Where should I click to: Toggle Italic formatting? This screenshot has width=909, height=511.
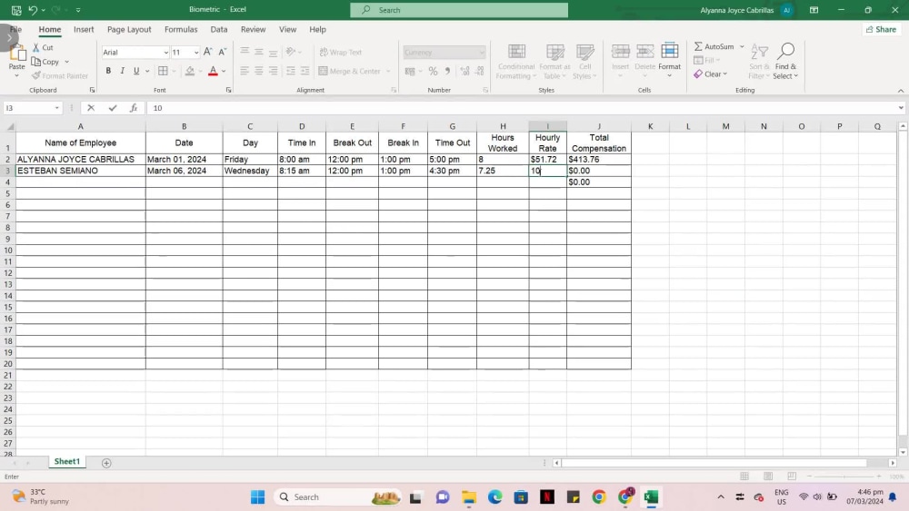[x=123, y=71]
